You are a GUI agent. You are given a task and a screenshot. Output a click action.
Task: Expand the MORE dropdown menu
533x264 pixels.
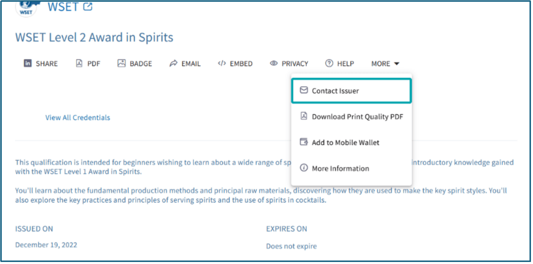click(381, 64)
